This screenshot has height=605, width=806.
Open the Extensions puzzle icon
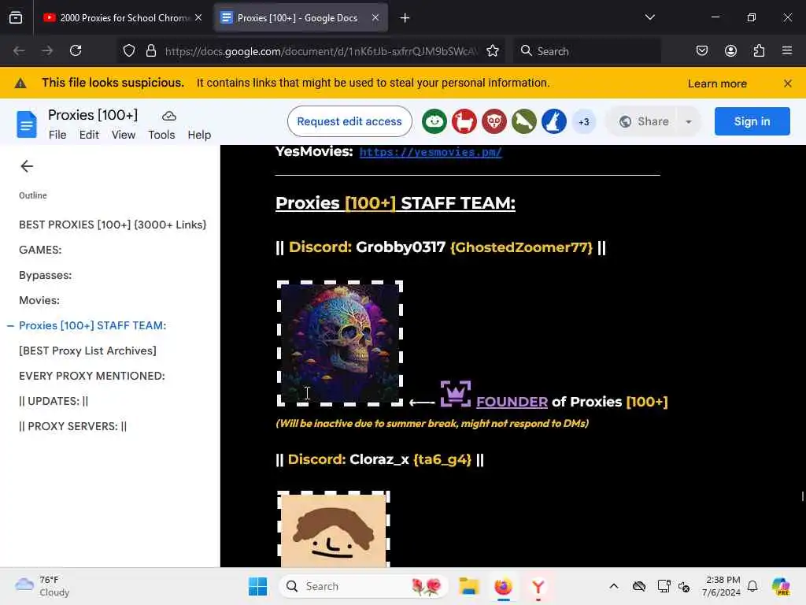pyautogui.click(x=759, y=51)
